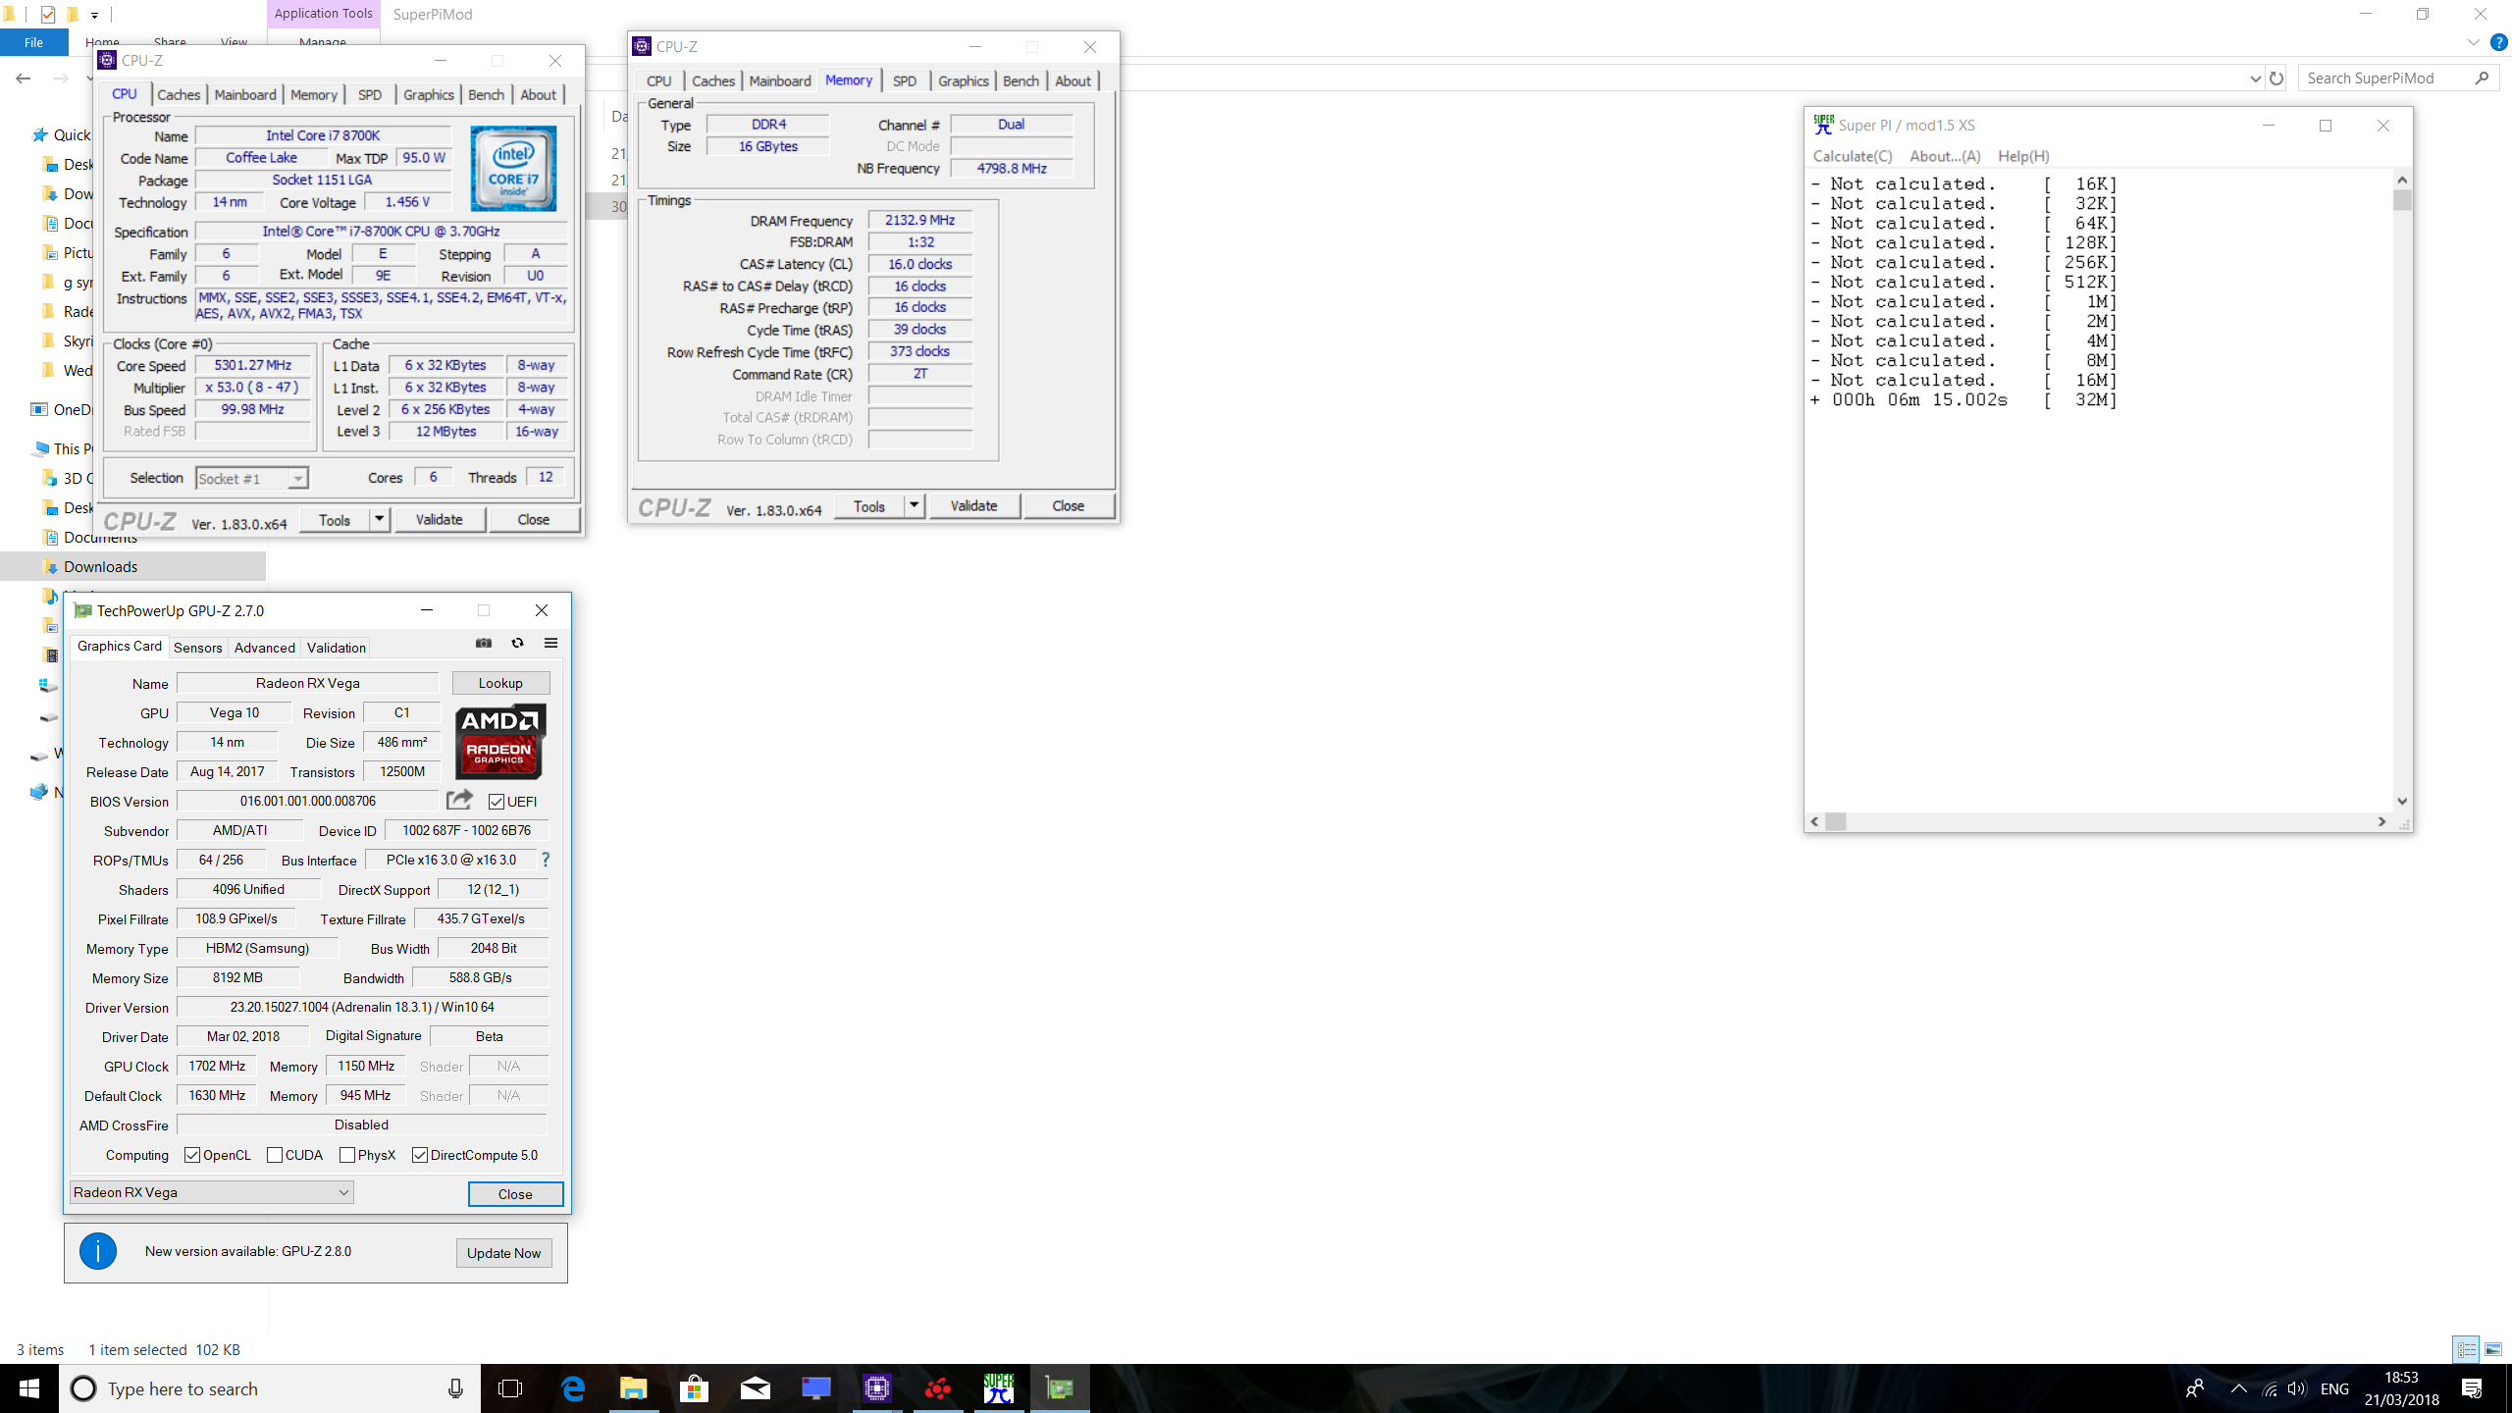Image resolution: width=2512 pixels, height=1413 pixels.
Task: Open the Caches tab in left CPU-Z window
Action: click(x=179, y=95)
